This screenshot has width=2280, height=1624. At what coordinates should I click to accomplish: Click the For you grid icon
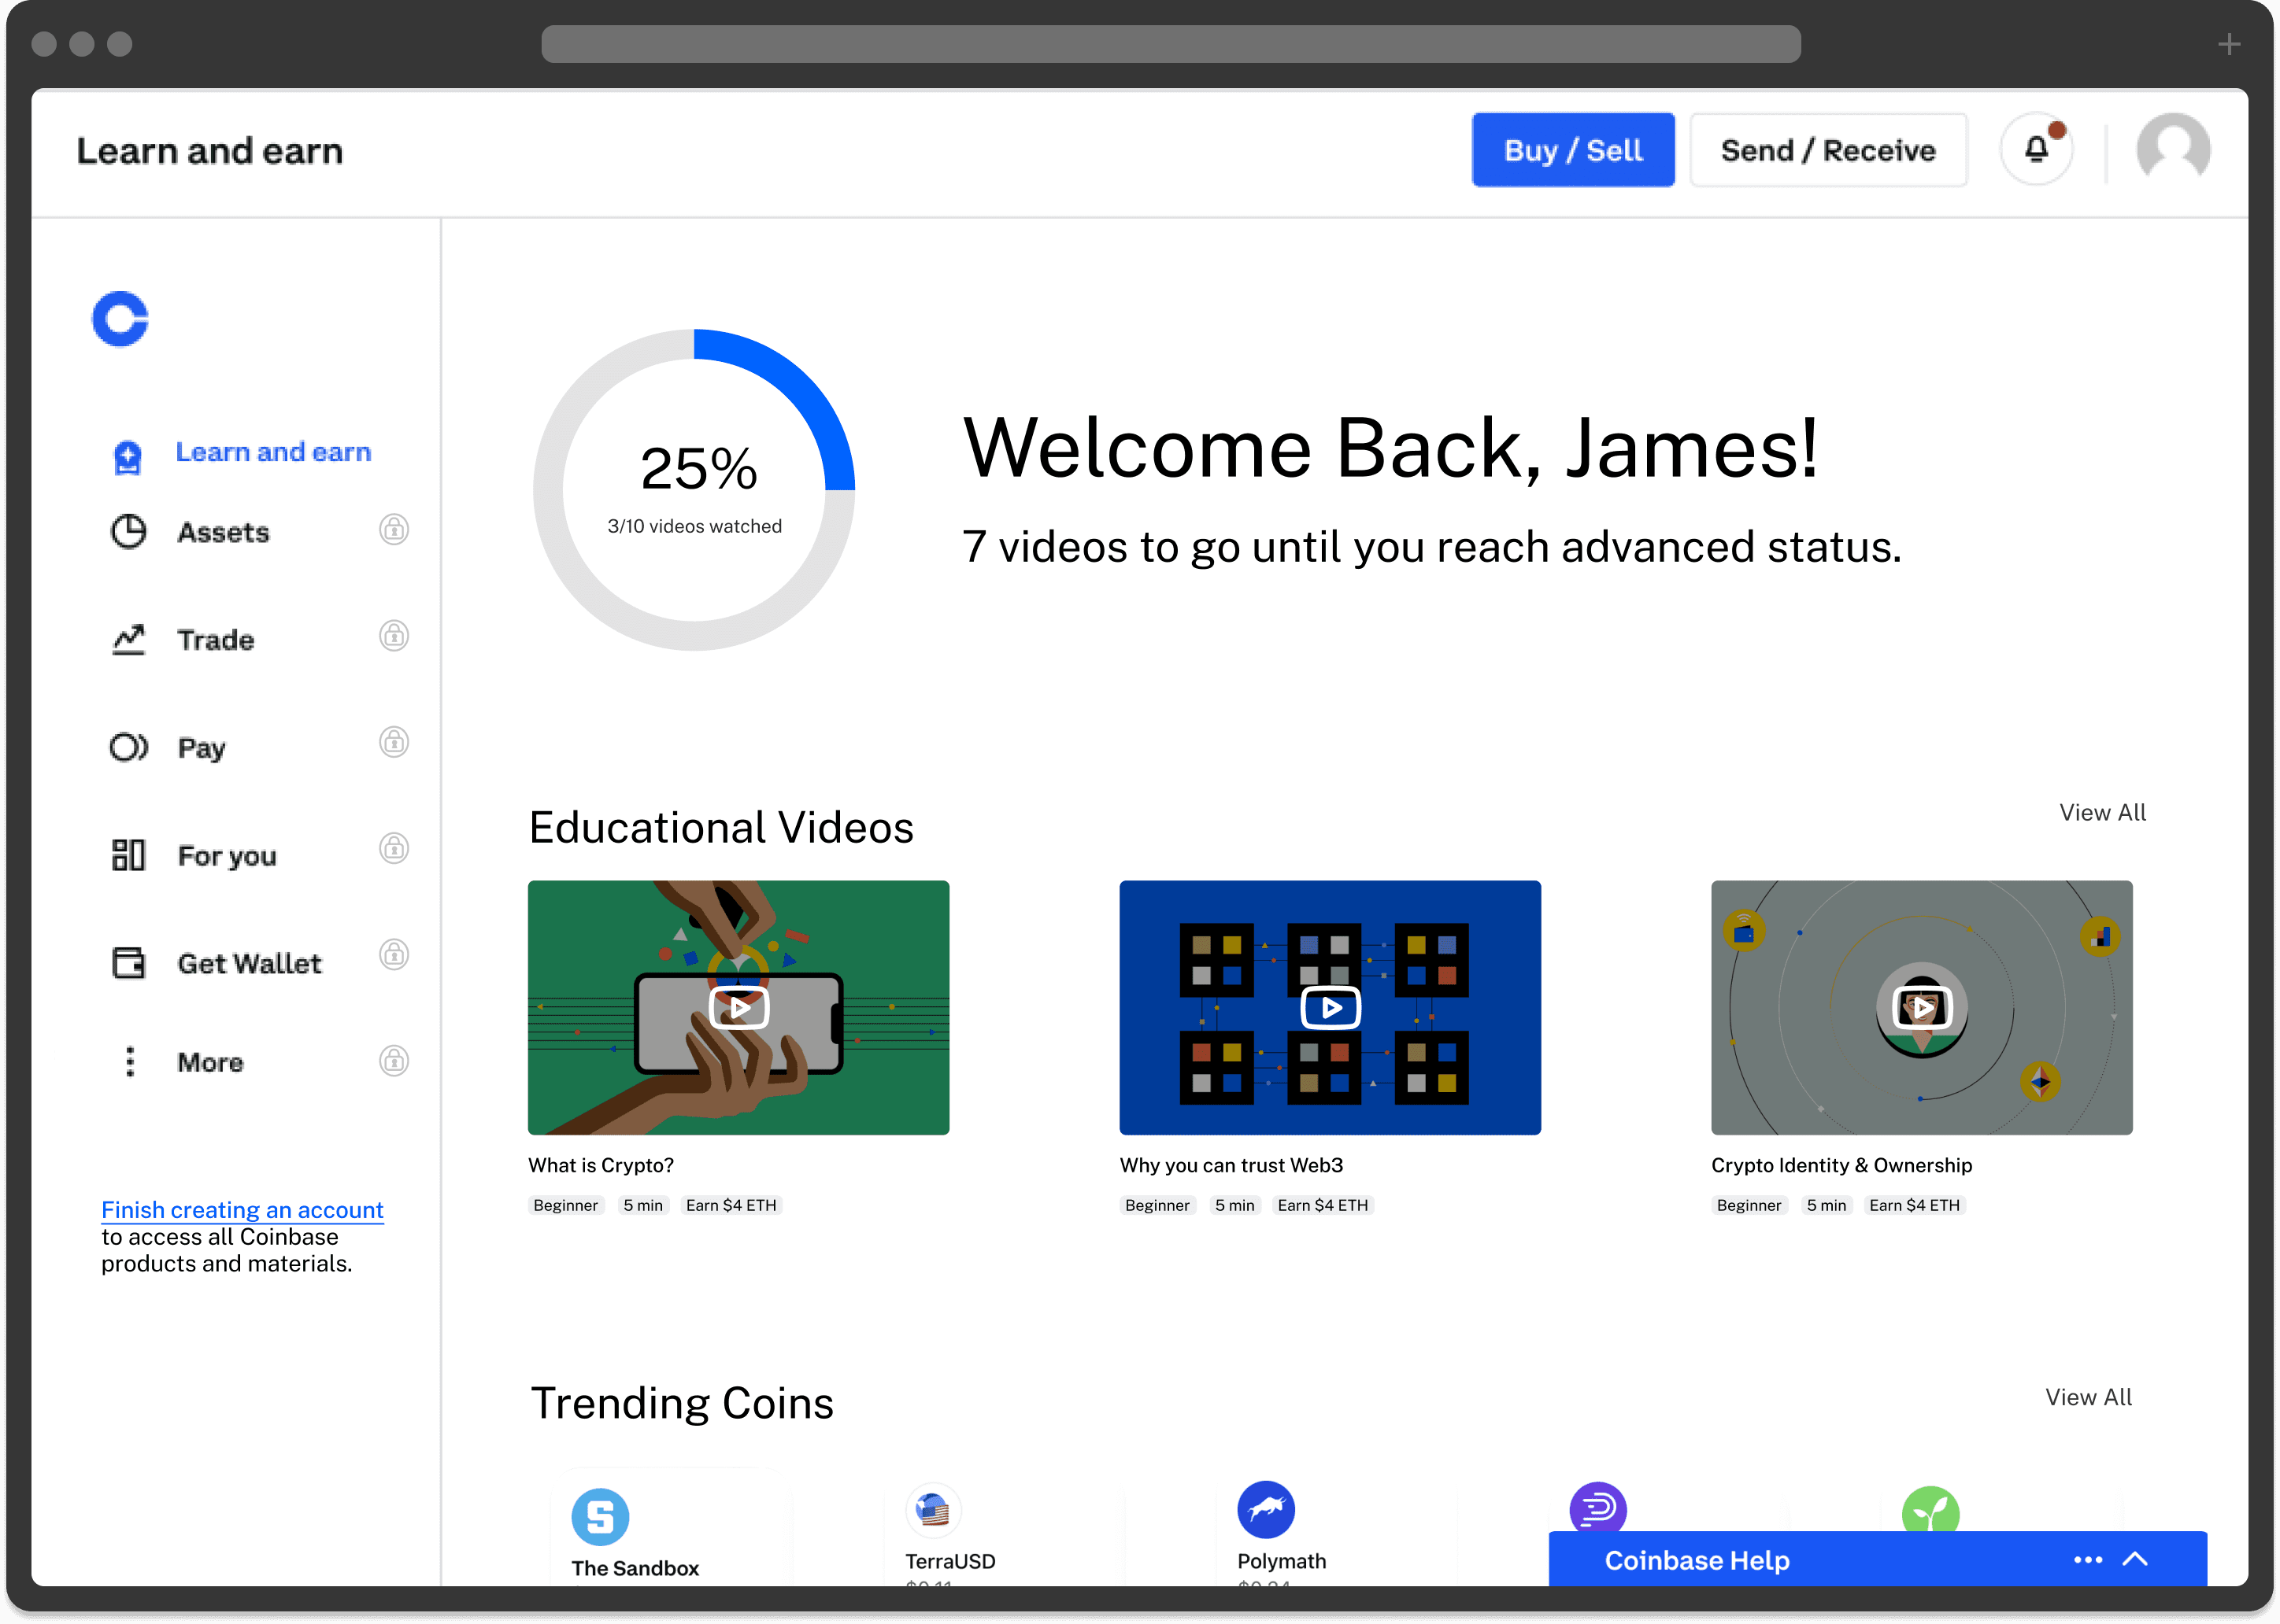pyautogui.click(x=128, y=855)
